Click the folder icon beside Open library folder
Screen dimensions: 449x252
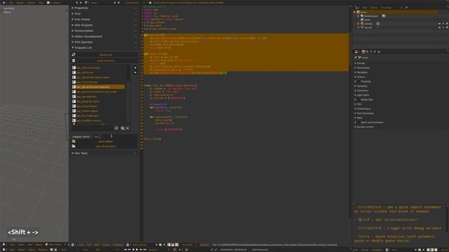pyautogui.click(x=74, y=146)
